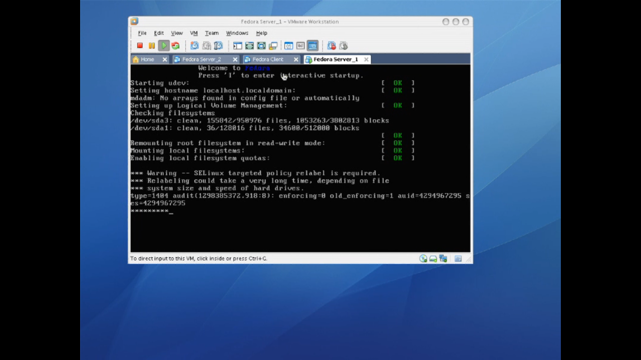
Task: Switch to Quick Switch mode icon
Action: (249, 46)
